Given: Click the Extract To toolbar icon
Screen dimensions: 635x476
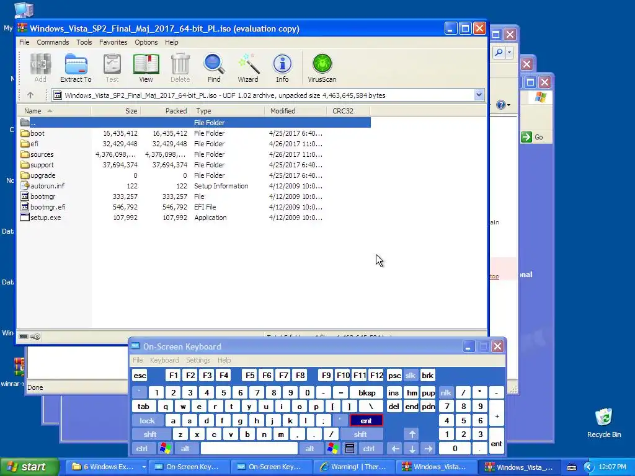Looking at the screenshot, I should click(x=76, y=68).
